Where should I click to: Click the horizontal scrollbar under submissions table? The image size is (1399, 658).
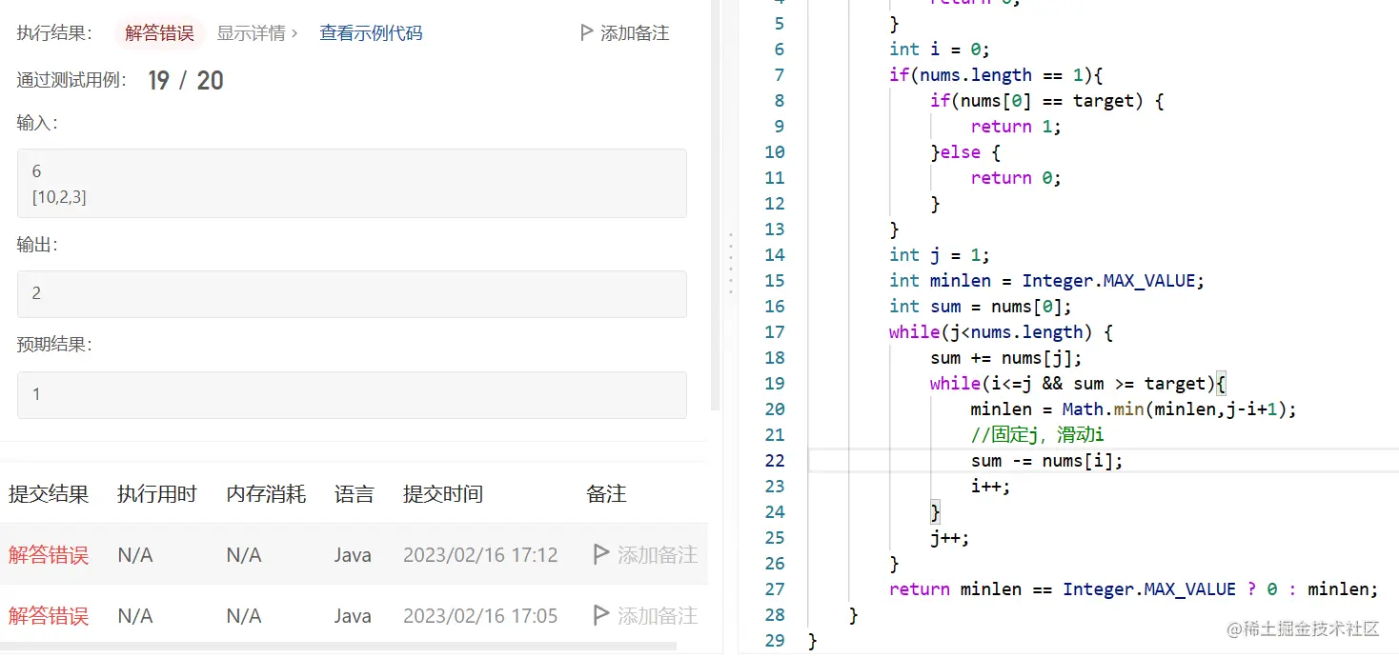click(338, 646)
